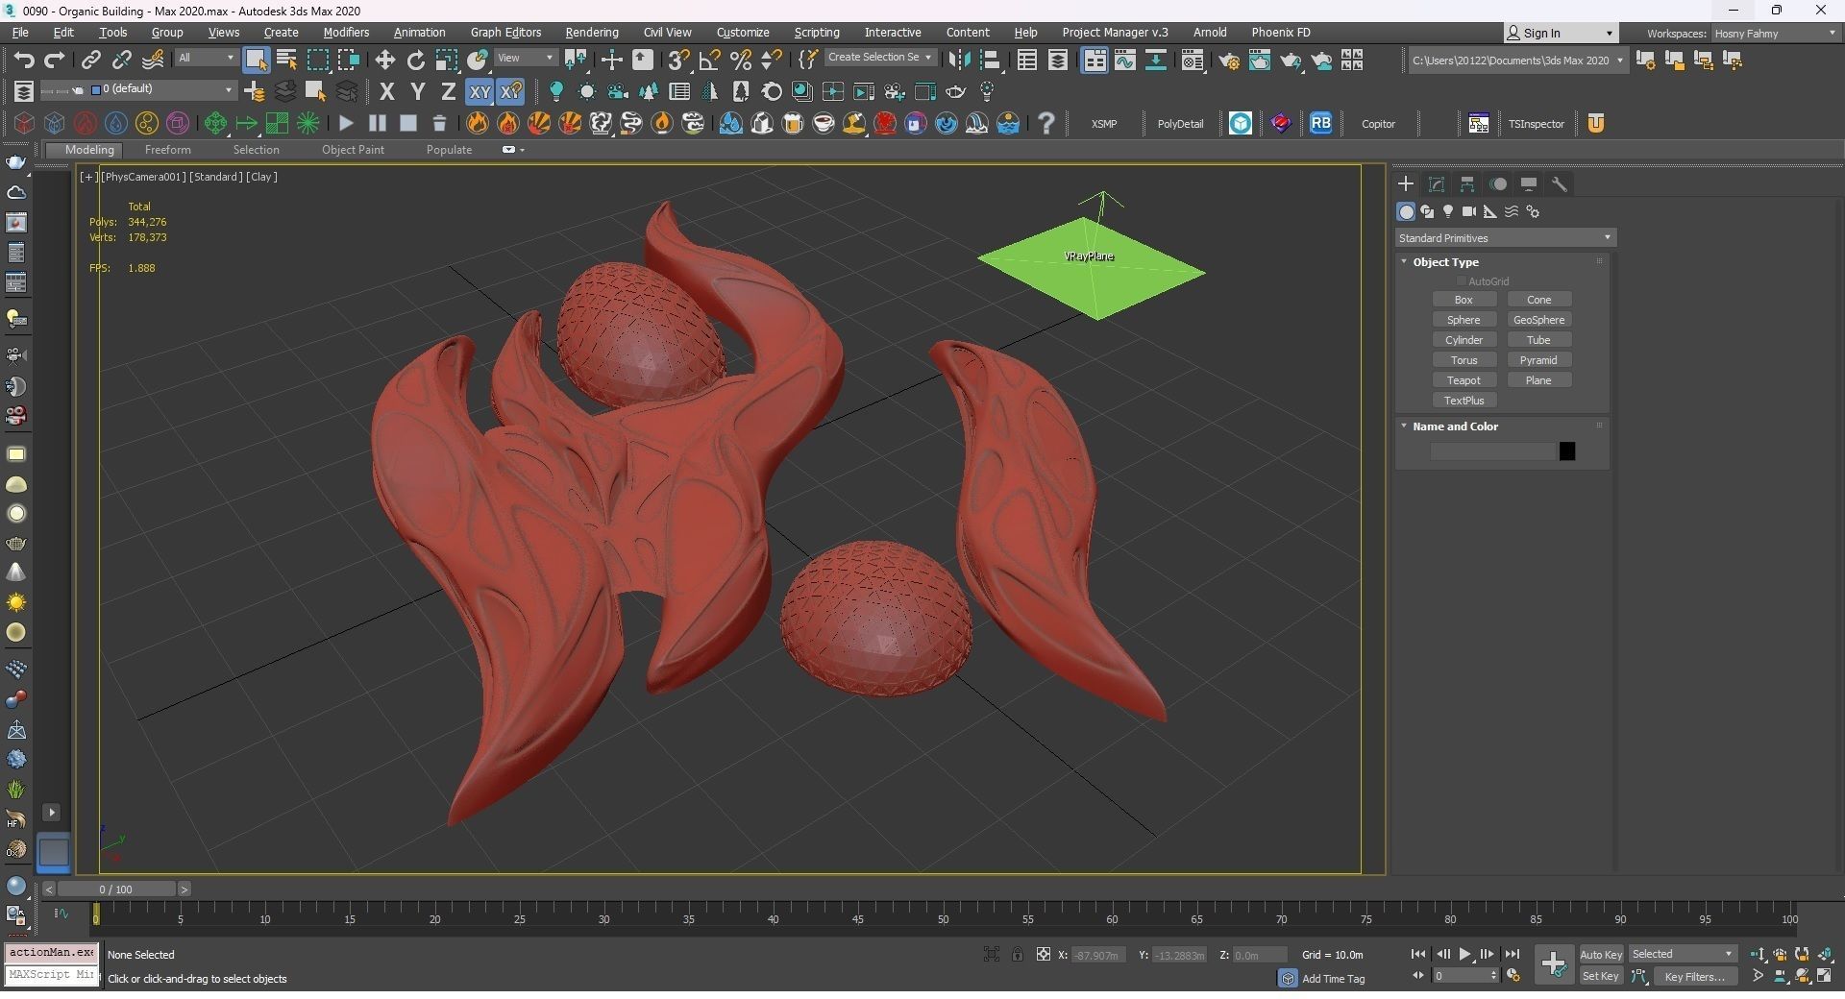Image resolution: width=1845 pixels, height=999 pixels.
Task: Click the Angle Snap toggle icon
Action: 709,61
